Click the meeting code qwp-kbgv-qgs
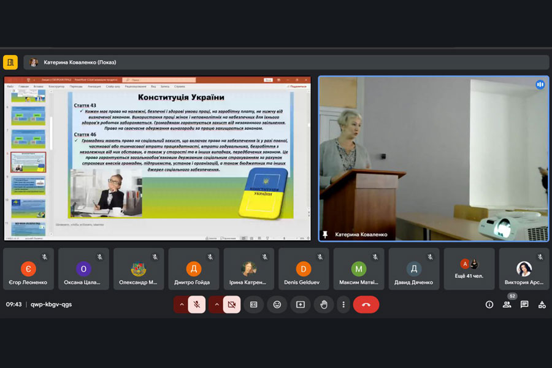This screenshot has width=552, height=368. (51, 304)
